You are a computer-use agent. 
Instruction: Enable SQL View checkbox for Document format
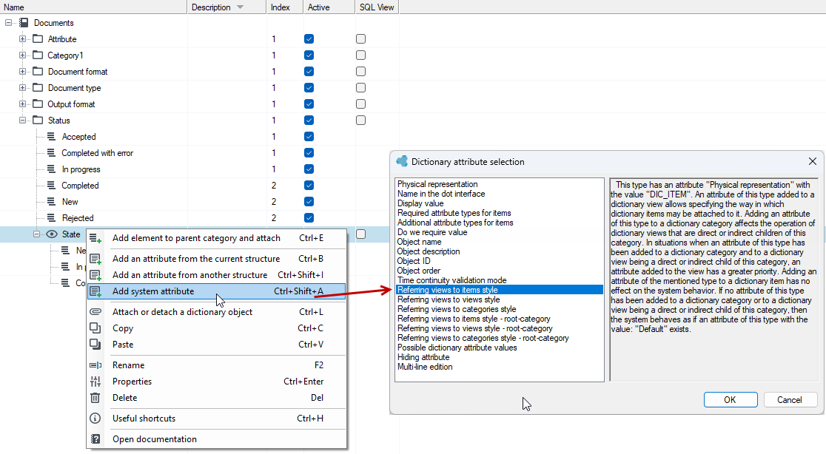361,72
